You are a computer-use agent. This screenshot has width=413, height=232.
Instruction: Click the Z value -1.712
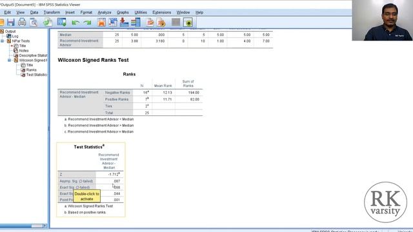[114, 175]
